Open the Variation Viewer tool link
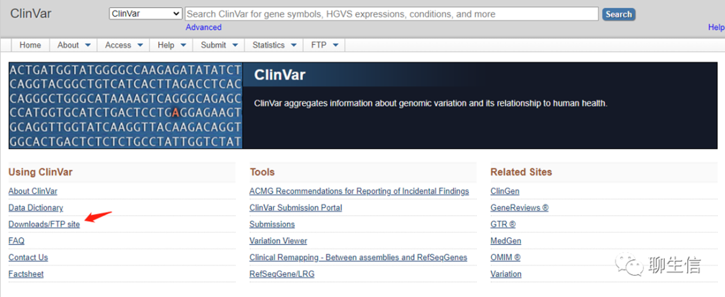The width and height of the screenshot is (725, 297). click(278, 241)
